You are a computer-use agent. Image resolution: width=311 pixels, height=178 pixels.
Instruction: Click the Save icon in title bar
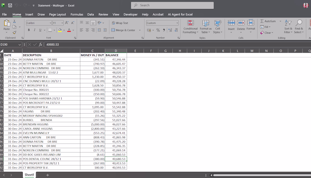point(10,5)
